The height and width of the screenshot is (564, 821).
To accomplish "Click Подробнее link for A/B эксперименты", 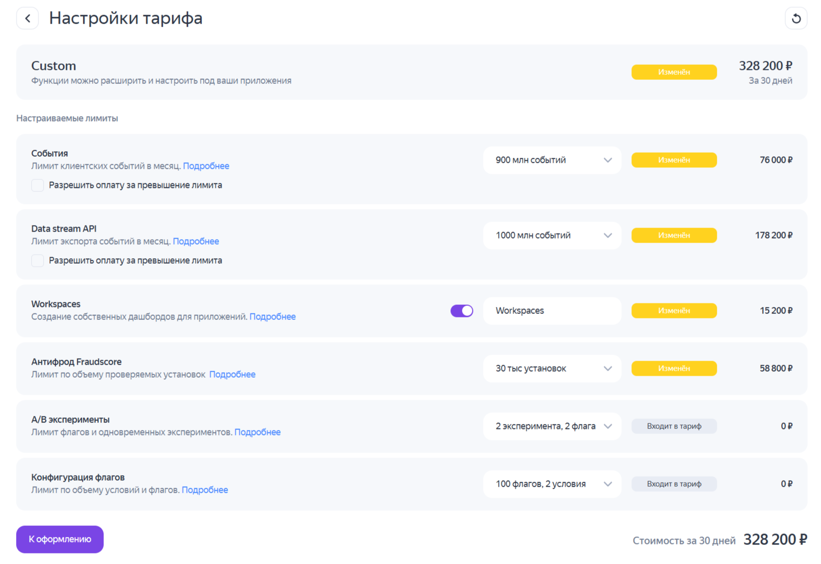I will (x=257, y=432).
